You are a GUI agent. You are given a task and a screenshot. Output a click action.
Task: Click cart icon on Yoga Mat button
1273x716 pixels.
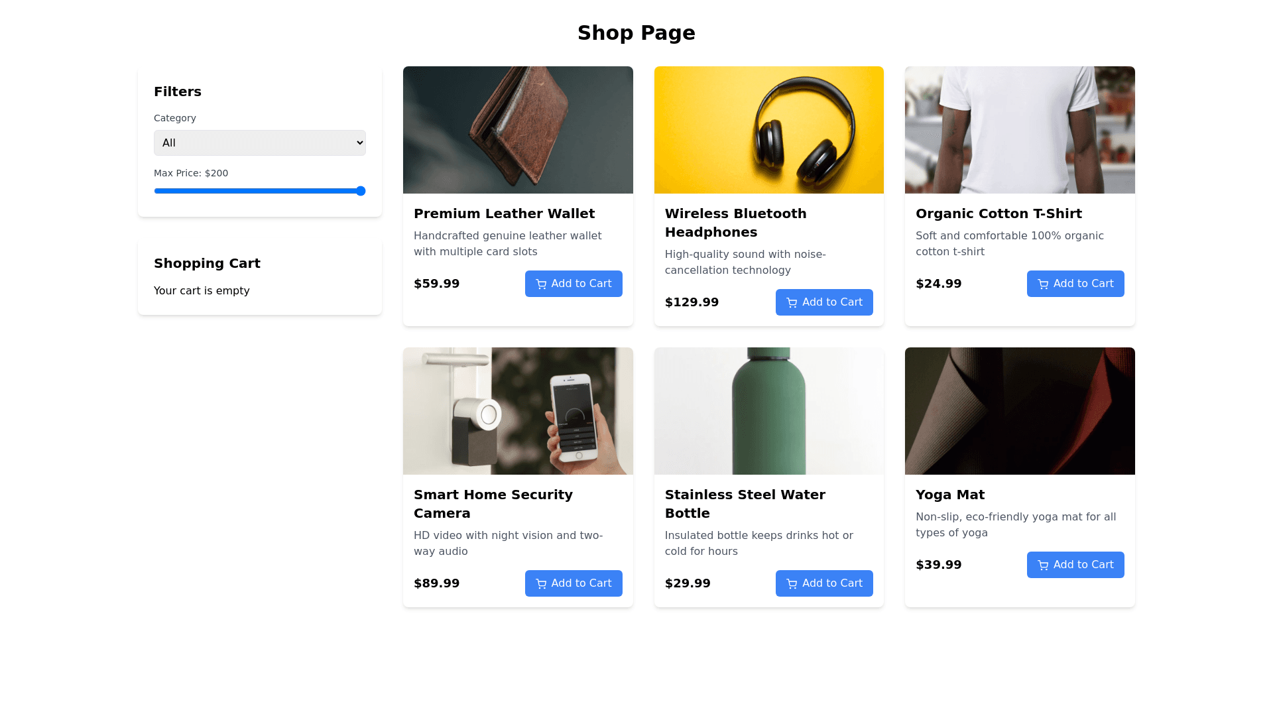[1043, 566]
